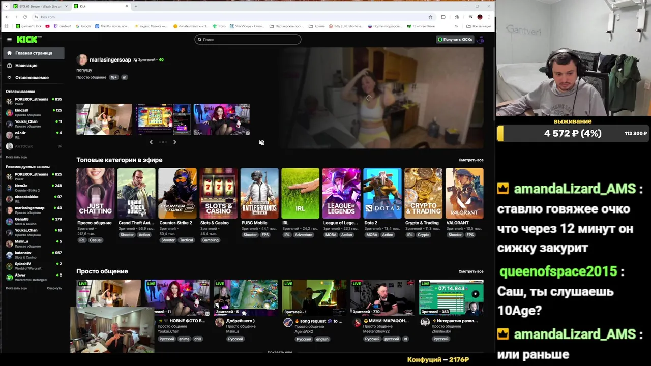Click the green KICK logo
This screenshot has width=651, height=366.
pos(28,39)
